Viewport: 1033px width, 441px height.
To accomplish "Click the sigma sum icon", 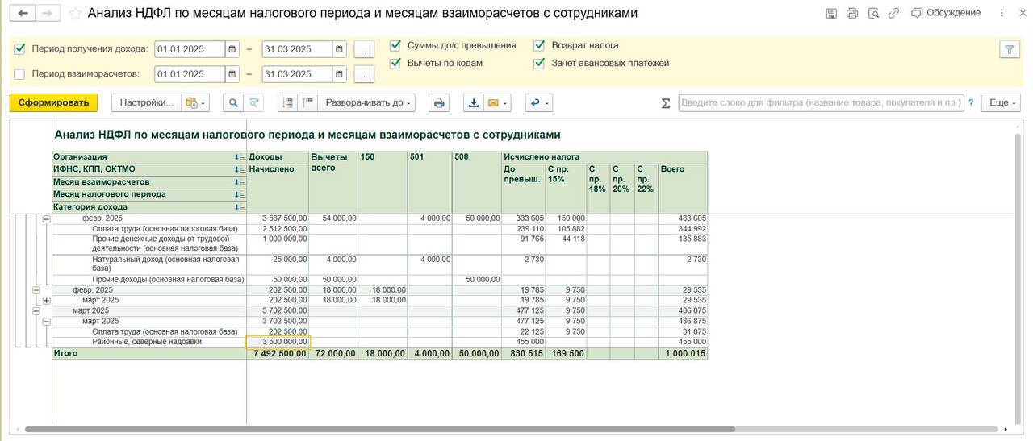I will [666, 103].
